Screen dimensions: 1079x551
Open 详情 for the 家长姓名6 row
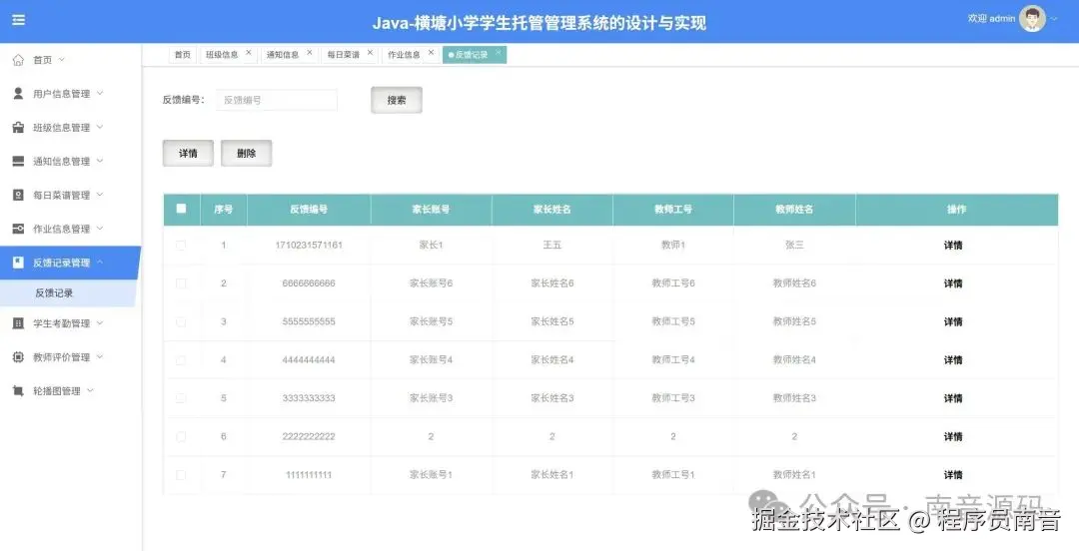click(953, 283)
